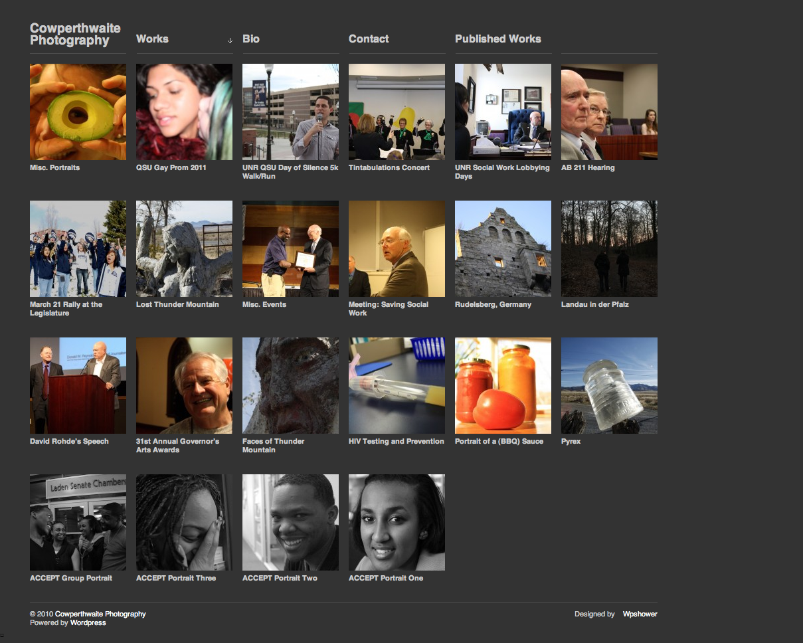Click the Cowperthwaite Photography site title
The width and height of the screenshot is (803, 643).
point(75,35)
